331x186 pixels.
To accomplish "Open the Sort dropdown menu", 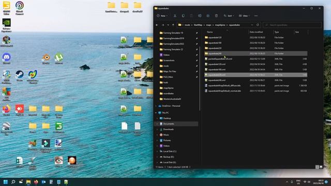I will 229,16.
